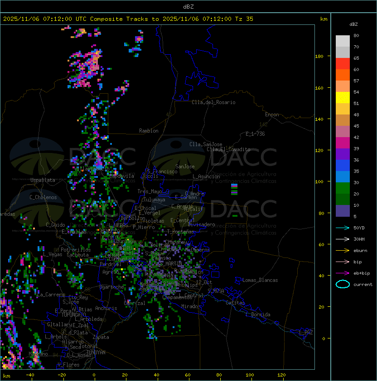The width and height of the screenshot is (377, 381).
Task: Select the 'Anchoris' place label
Action: (x=106, y=308)
